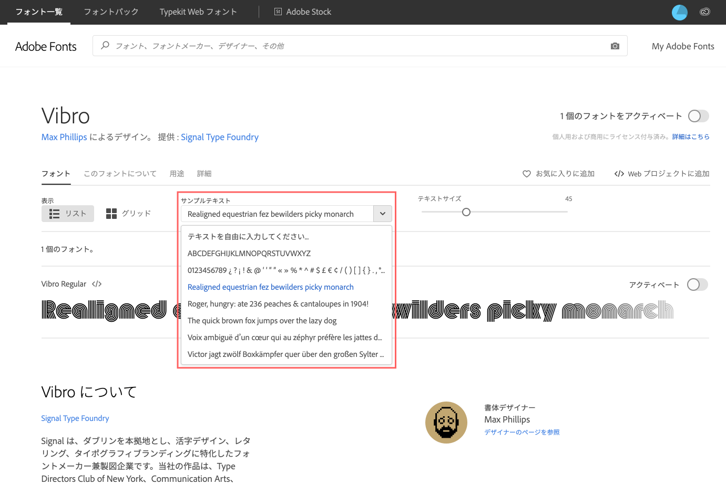Toggle Vibro Regular activate switch
726x485 pixels.
click(698, 284)
